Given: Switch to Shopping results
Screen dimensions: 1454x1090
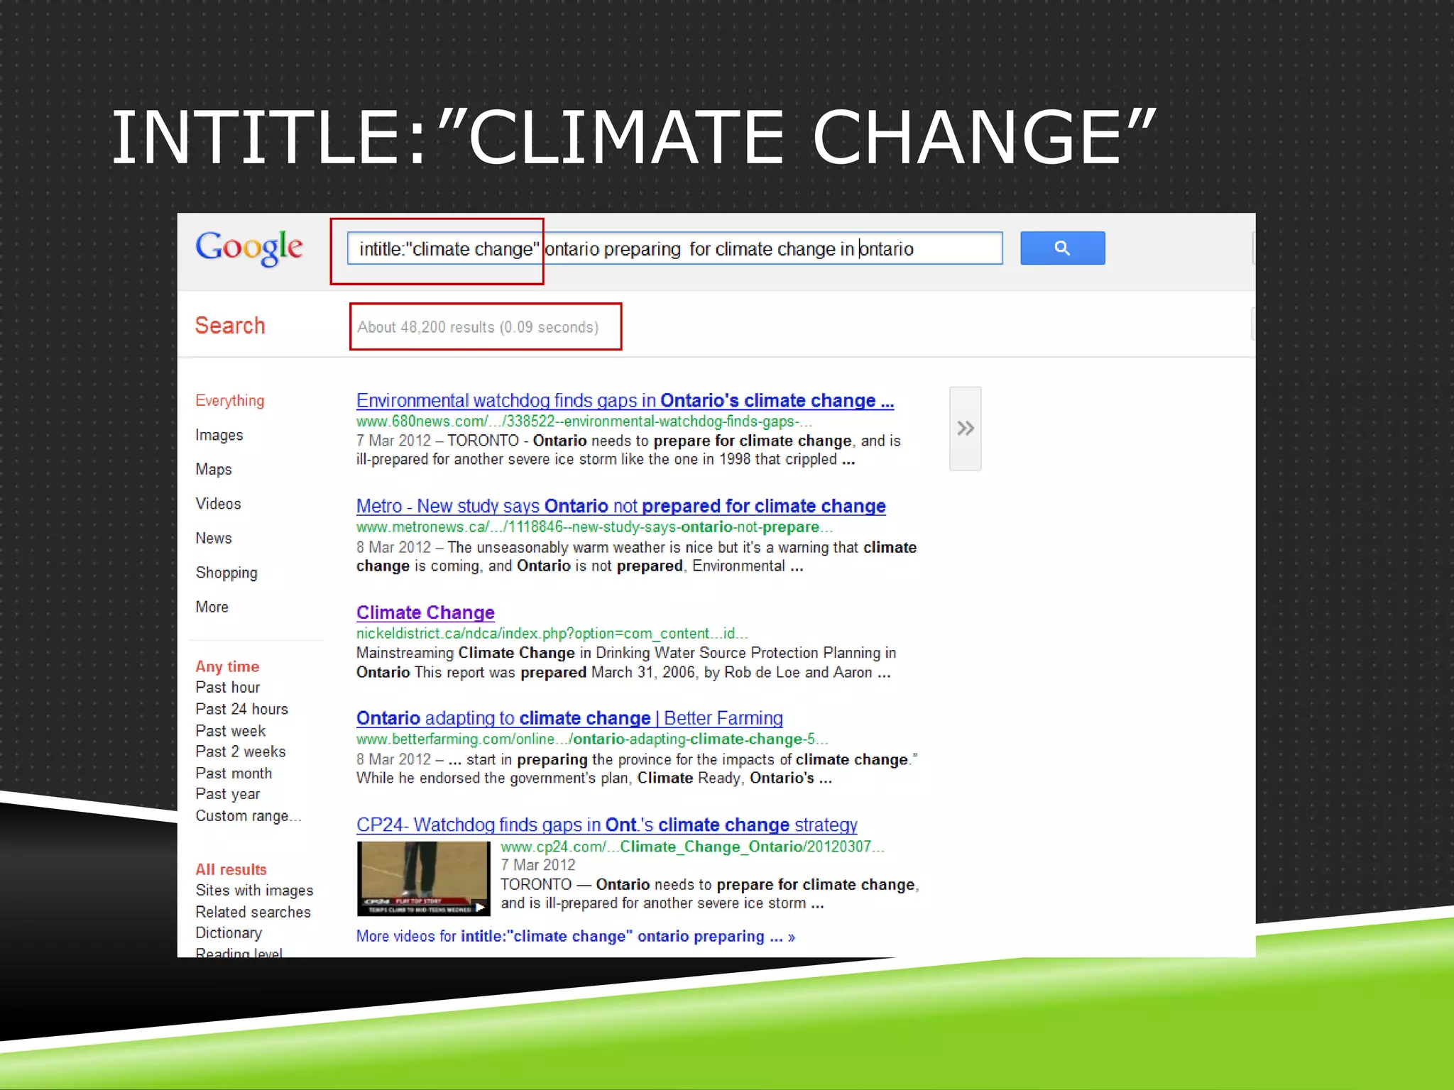Looking at the screenshot, I should pos(226,573).
